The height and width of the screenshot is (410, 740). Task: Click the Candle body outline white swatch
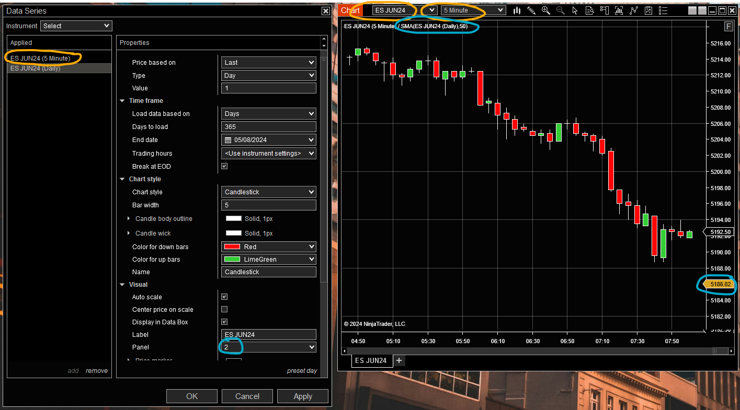[234, 219]
